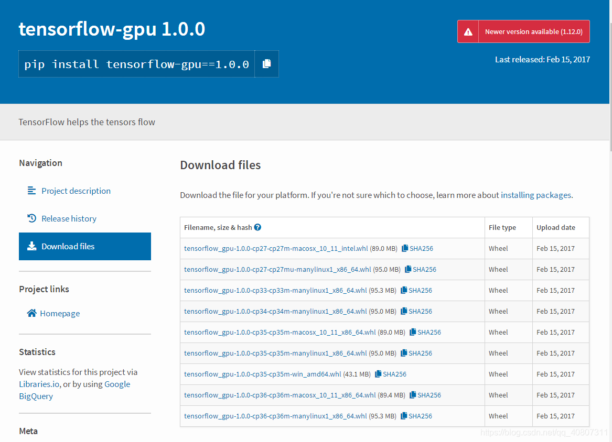Download the cp34m-manylinux1_x86_64 wheel
This screenshot has width=612, height=442.
pos(275,311)
